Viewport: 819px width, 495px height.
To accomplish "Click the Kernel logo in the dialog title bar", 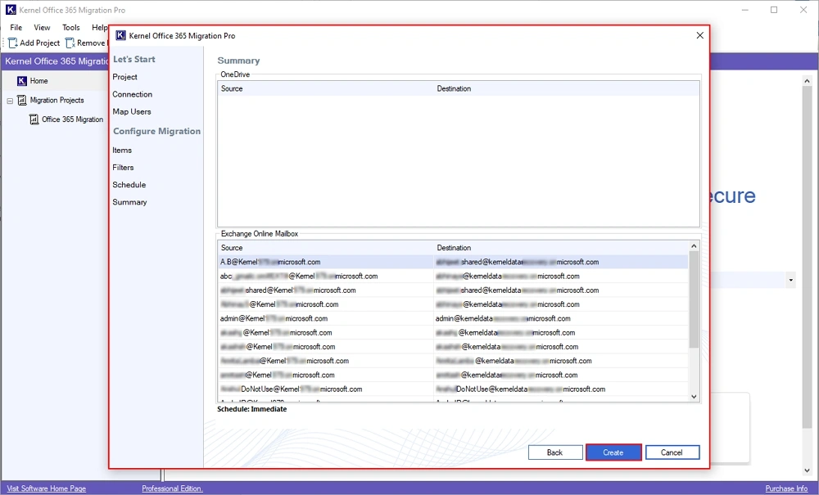I will pyautogui.click(x=120, y=35).
